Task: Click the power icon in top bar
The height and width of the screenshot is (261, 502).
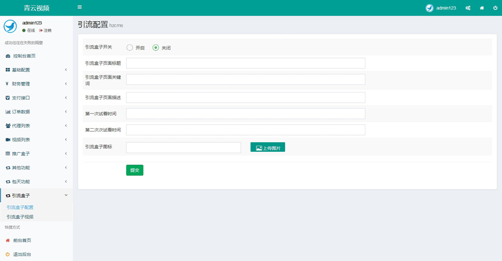Action: click(495, 8)
